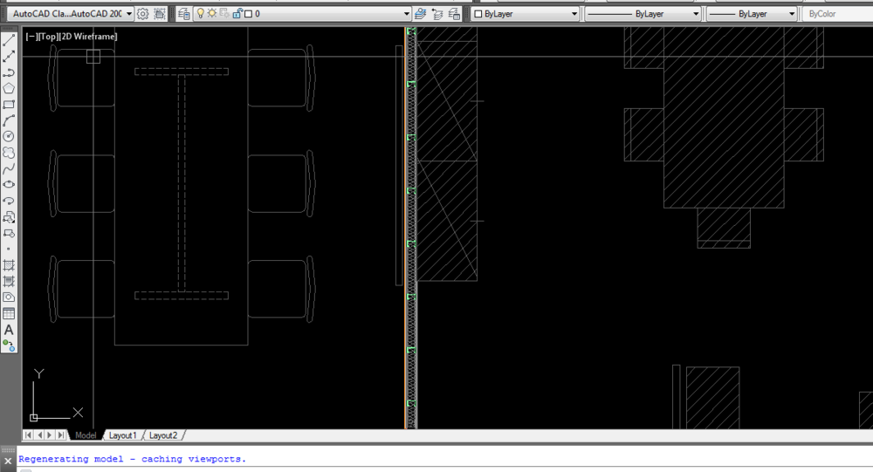The width and height of the screenshot is (873, 472).
Task: Pick the Rectangle tool
Action: point(9,105)
